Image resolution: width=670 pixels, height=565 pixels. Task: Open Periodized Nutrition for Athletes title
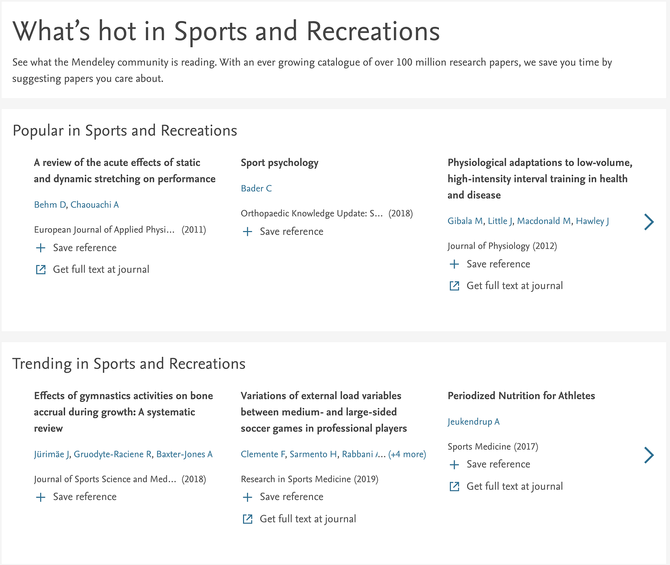pyautogui.click(x=521, y=396)
